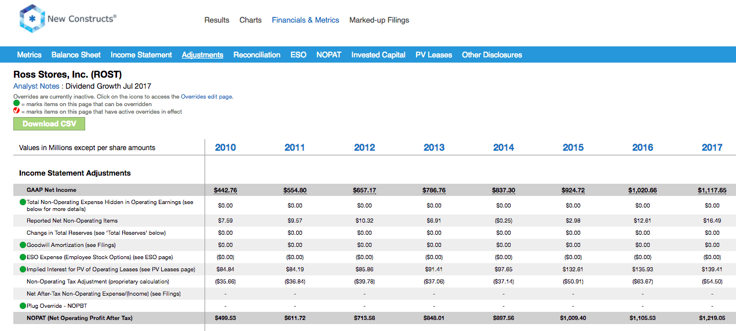Viewport: 736px width, 331px height.
Task: Click Net After-Tax Non-Operating Expense label
Action: point(104,294)
